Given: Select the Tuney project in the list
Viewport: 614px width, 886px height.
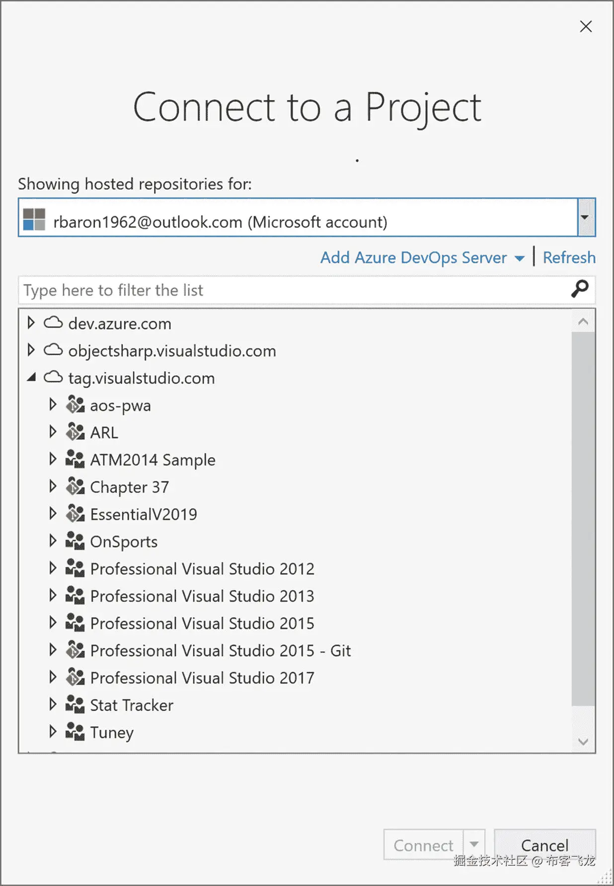Looking at the screenshot, I should point(112,732).
